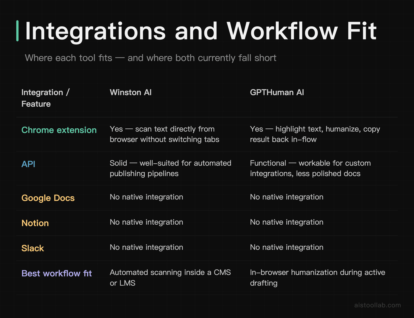Screen dimensions: 414x318
Task: Select the 'GPTHuman AI' column header
Action: click(277, 93)
